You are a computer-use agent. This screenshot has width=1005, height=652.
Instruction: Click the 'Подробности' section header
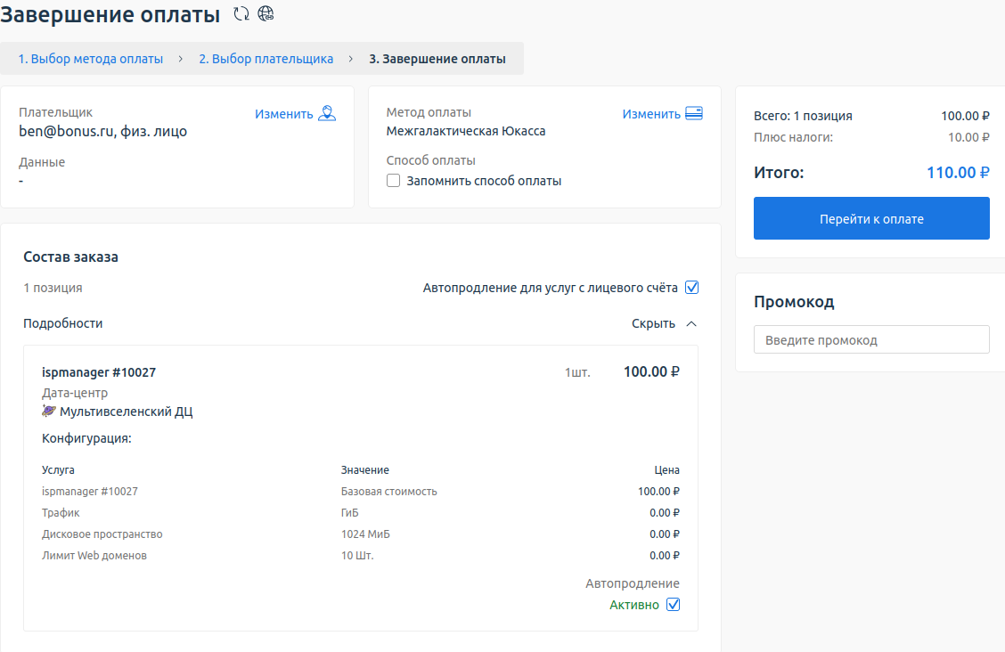point(63,323)
